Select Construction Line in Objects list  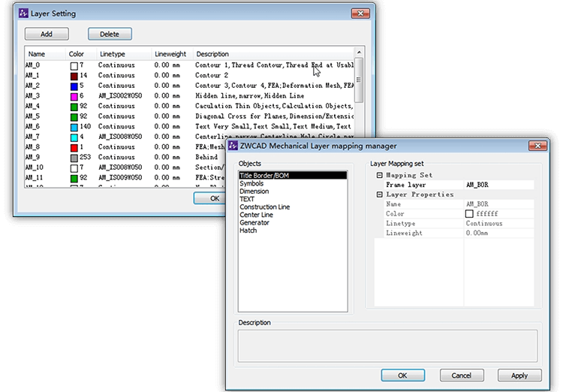[x=264, y=207]
